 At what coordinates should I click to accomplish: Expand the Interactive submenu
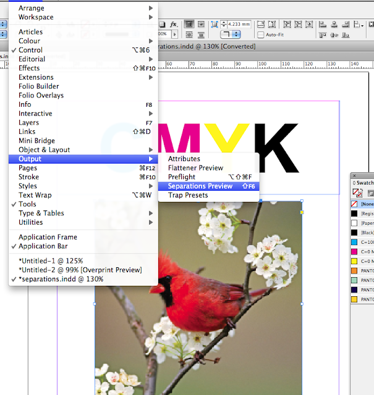pyautogui.click(x=83, y=114)
